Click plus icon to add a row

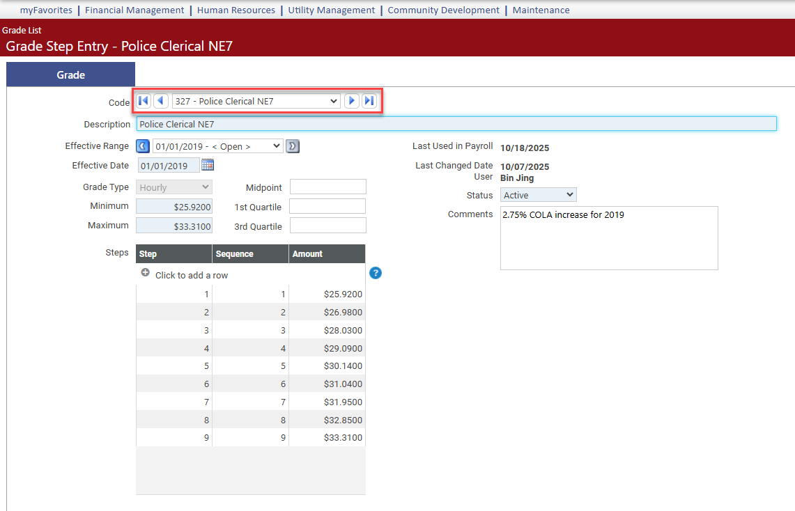coord(146,274)
